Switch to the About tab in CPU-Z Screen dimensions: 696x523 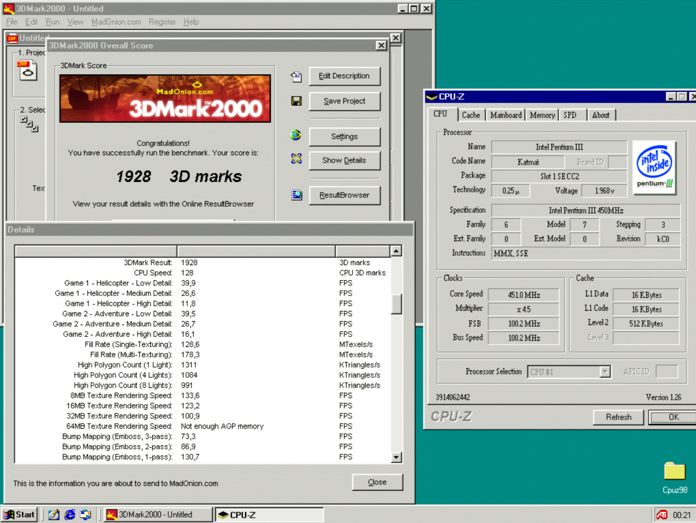601,115
